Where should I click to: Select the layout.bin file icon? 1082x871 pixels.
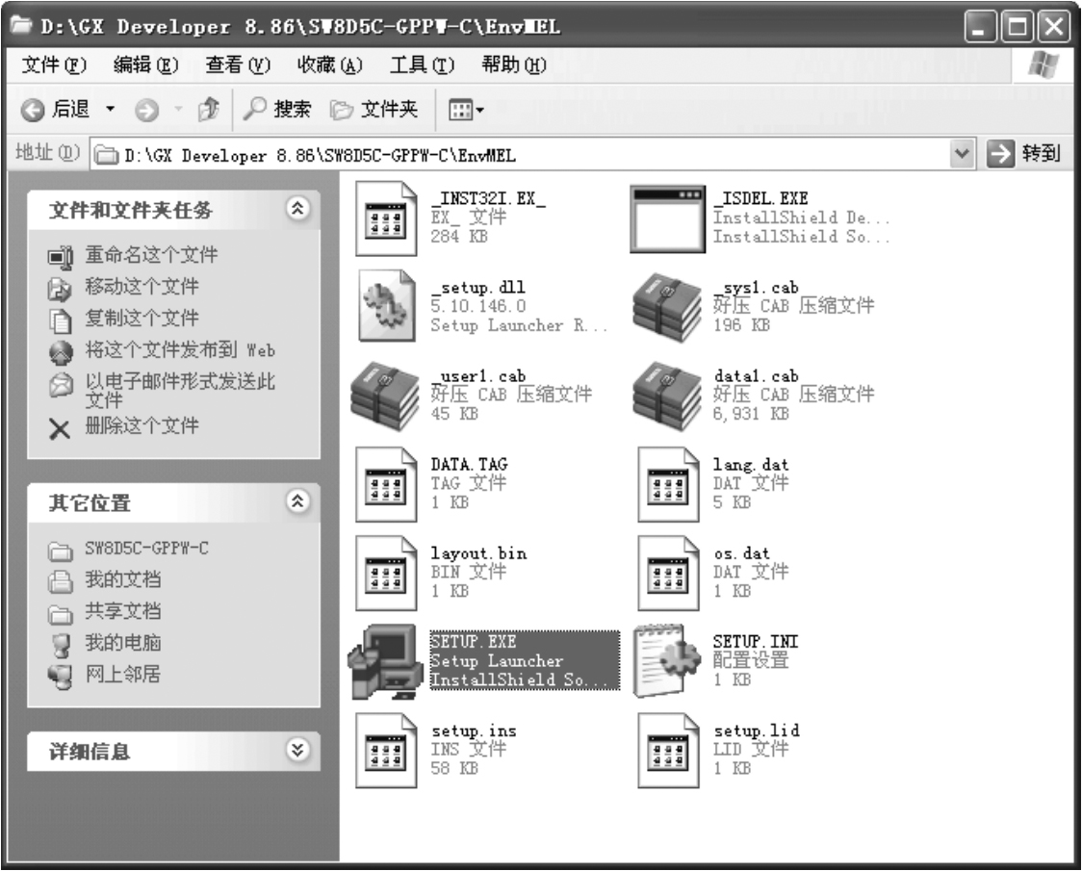coord(386,574)
